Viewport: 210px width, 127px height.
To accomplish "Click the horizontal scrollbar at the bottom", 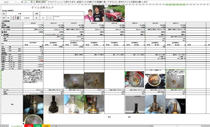I will tap(177, 126).
